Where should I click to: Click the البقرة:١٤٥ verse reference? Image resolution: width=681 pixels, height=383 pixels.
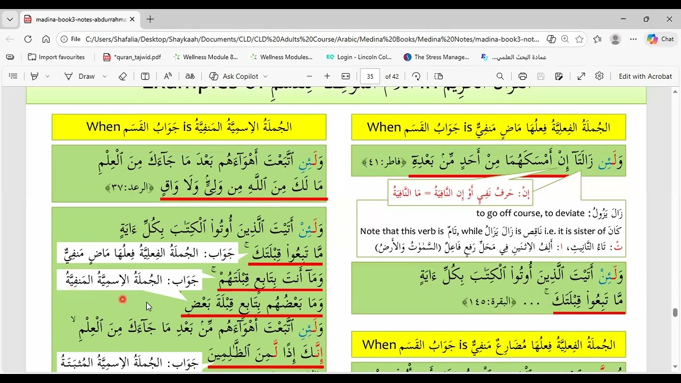[489, 302]
